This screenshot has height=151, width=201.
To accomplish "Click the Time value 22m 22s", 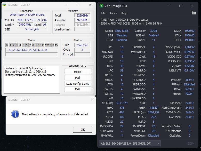I will tap(82, 45).
